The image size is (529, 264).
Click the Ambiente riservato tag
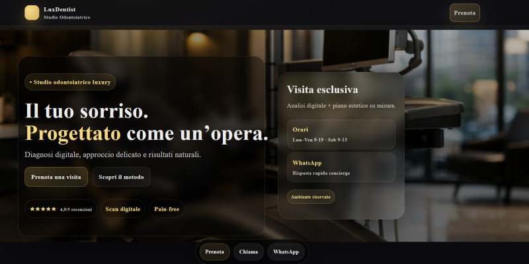(x=311, y=197)
